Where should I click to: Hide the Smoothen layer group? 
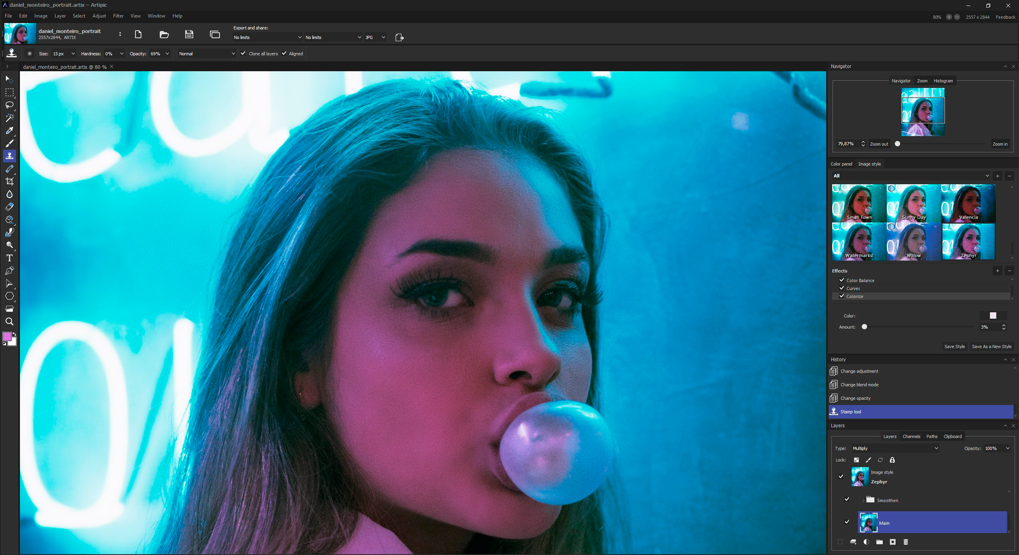coord(847,499)
